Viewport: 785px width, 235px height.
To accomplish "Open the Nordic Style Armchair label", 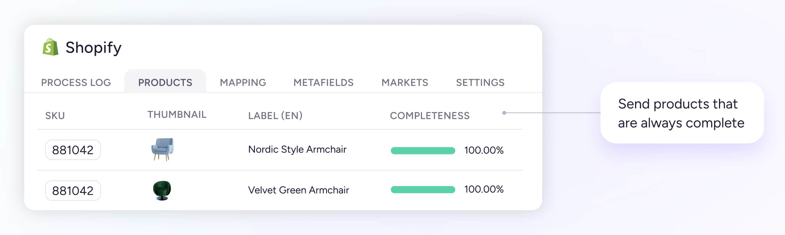I will [x=297, y=149].
